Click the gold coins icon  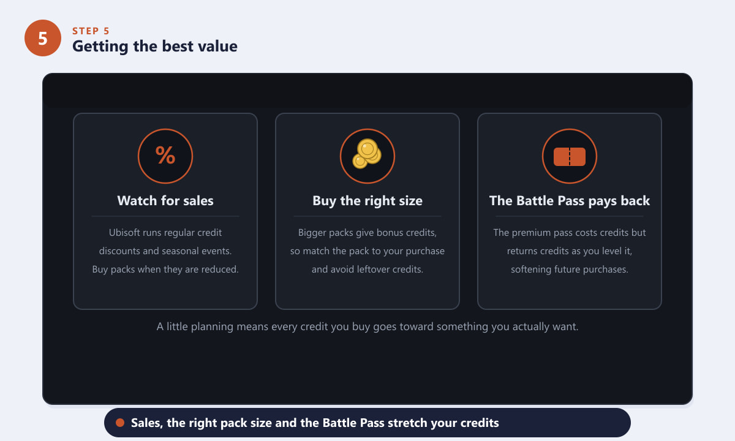(x=367, y=156)
